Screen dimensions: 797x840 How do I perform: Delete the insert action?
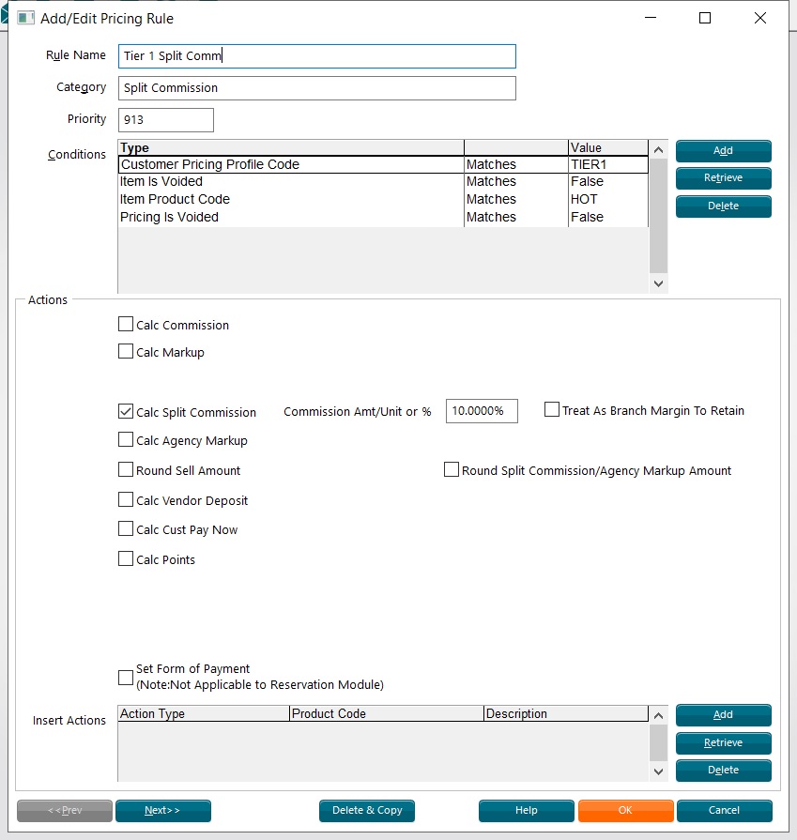click(723, 770)
